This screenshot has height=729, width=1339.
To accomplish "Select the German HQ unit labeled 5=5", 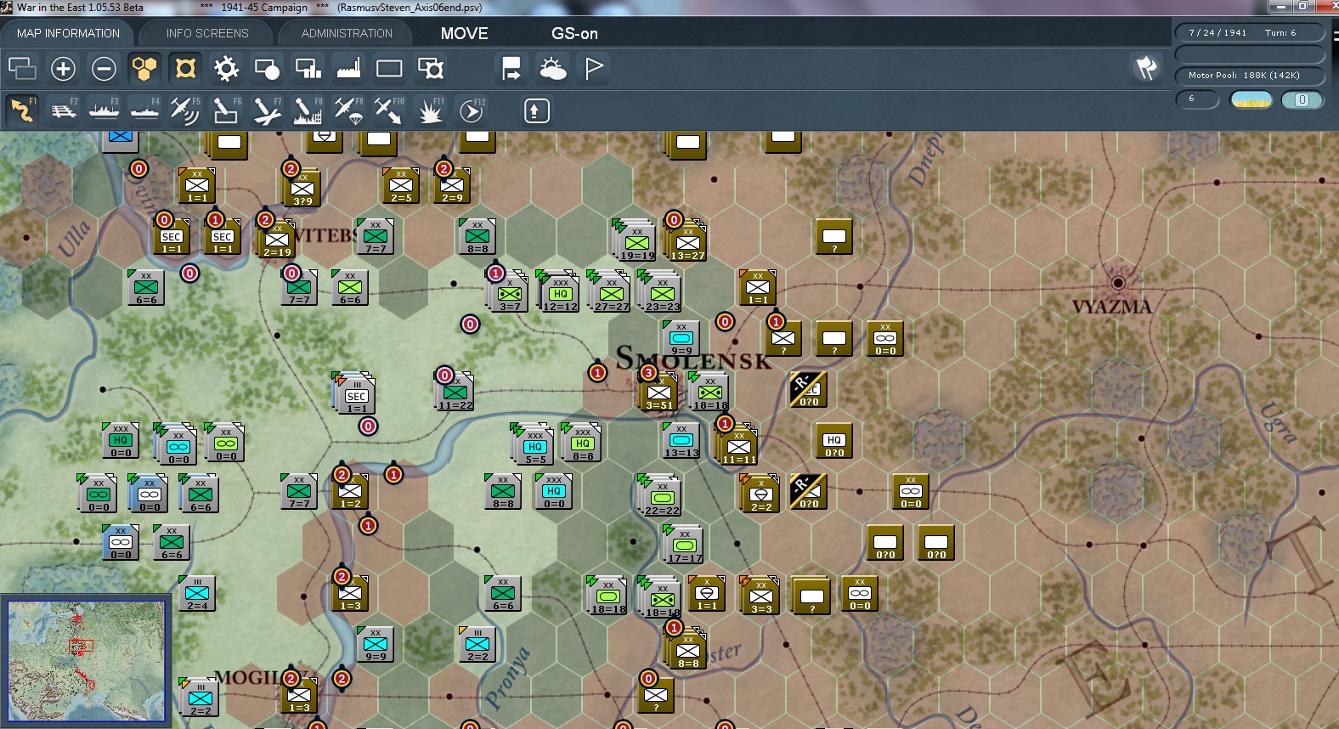I will (534, 445).
